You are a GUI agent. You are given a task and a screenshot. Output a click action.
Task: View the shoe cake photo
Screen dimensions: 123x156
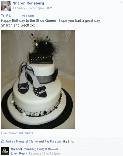(x=38, y=79)
